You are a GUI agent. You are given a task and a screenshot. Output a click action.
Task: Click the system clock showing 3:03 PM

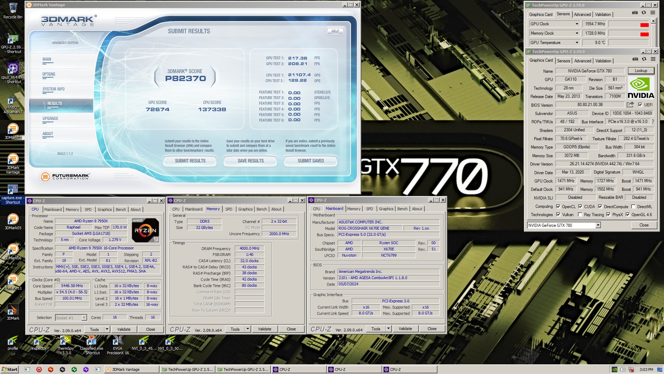pos(646,369)
